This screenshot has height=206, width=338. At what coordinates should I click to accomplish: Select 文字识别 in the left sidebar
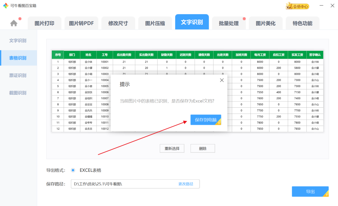click(18, 41)
